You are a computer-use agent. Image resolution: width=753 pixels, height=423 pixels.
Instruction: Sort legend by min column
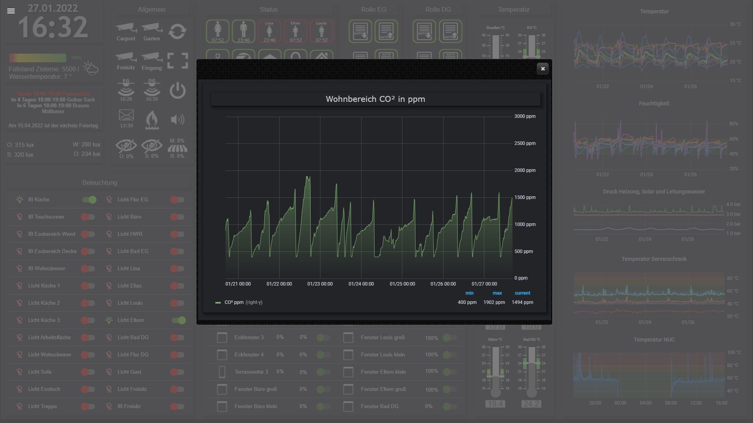tap(469, 293)
